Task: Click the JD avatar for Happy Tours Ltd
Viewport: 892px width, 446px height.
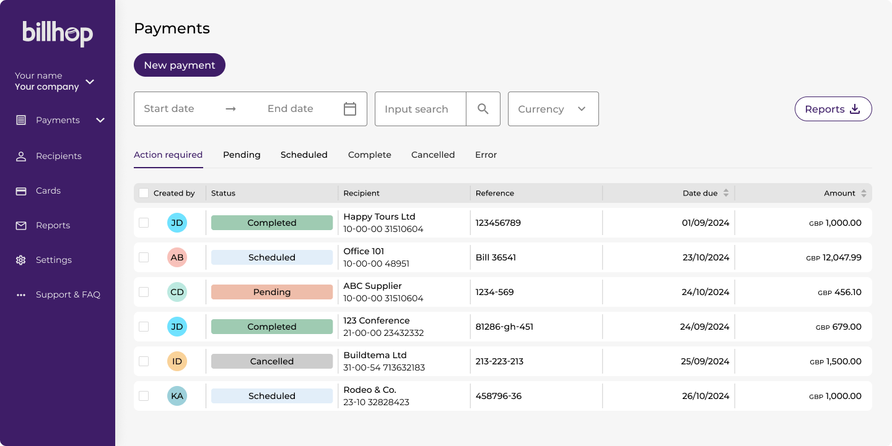Action: [177, 223]
